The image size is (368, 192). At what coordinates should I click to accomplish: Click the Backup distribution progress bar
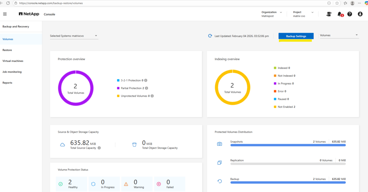pyautogui.click(x=287, y=182)
